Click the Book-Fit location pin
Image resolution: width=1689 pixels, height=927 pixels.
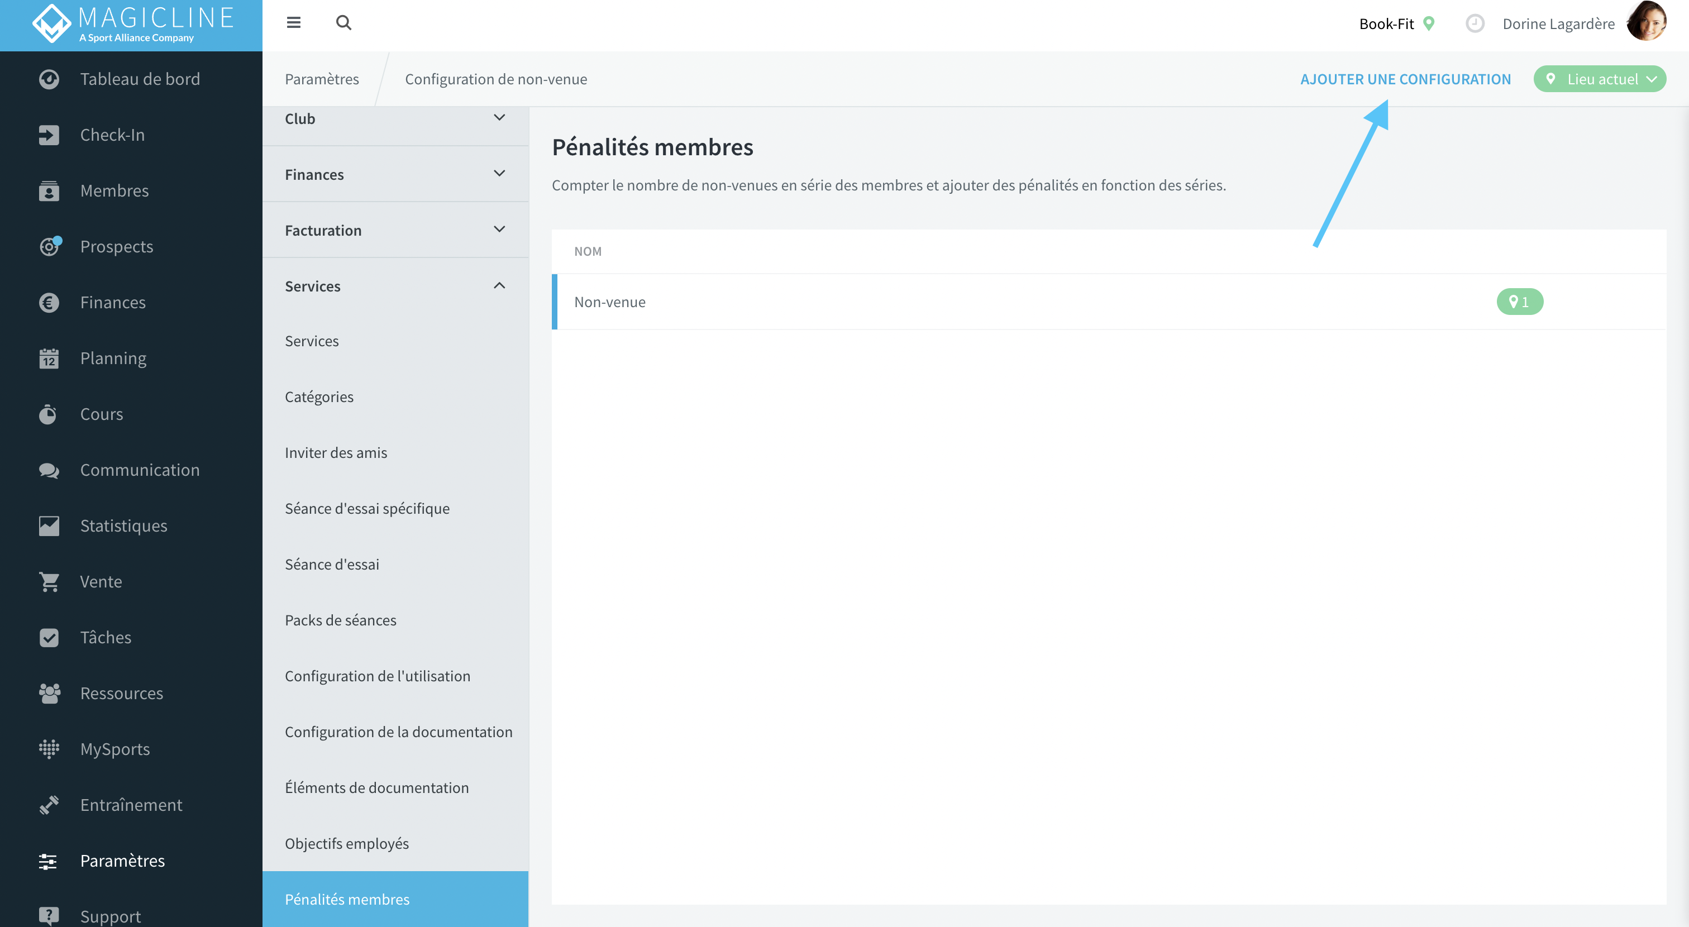click(1429, 23)
